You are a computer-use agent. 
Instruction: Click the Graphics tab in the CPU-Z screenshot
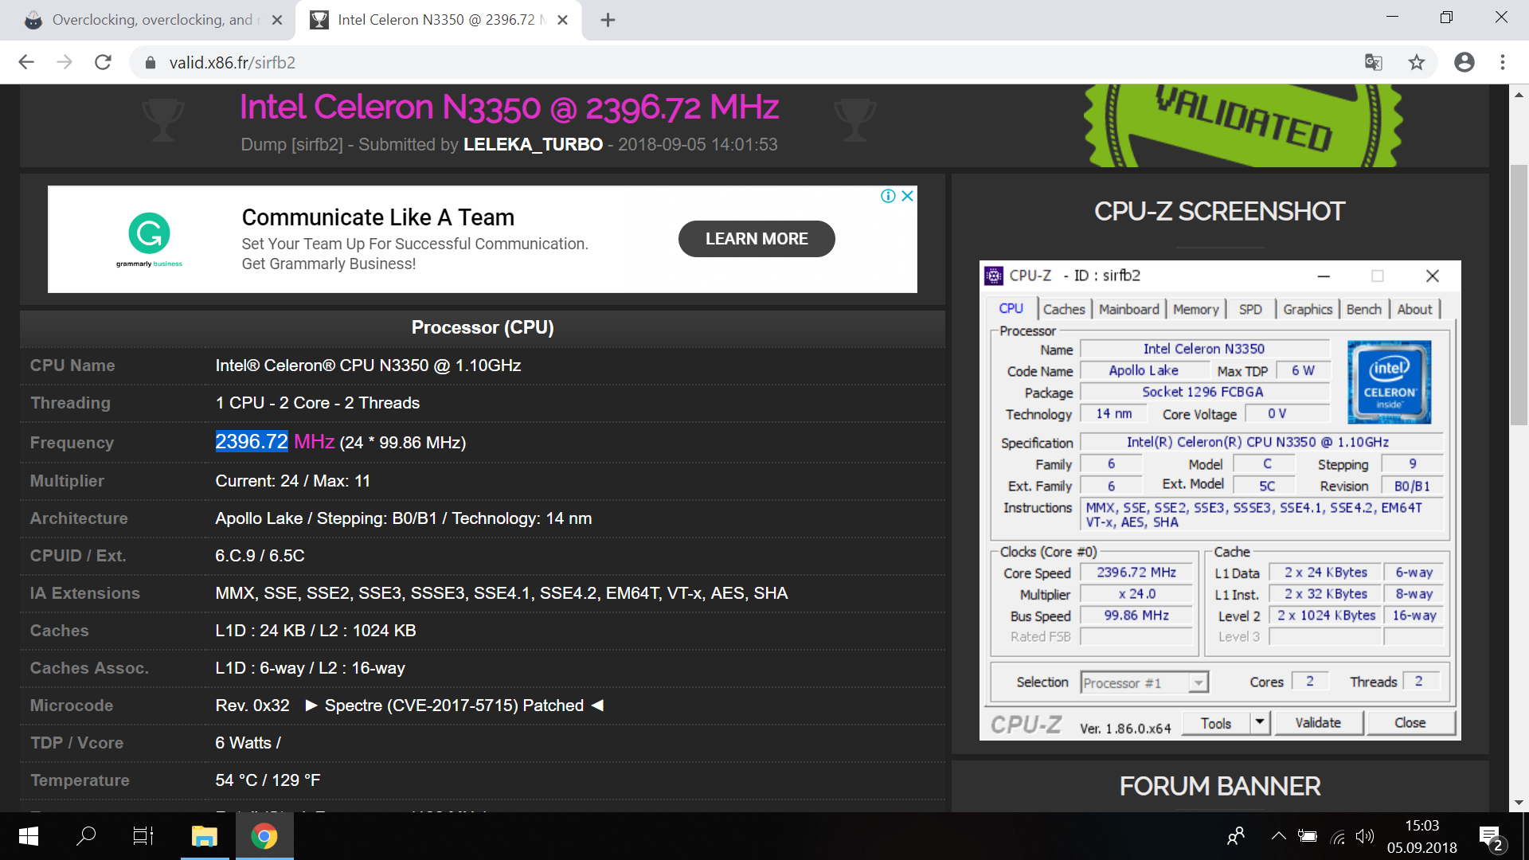(x=1308, y=309)
